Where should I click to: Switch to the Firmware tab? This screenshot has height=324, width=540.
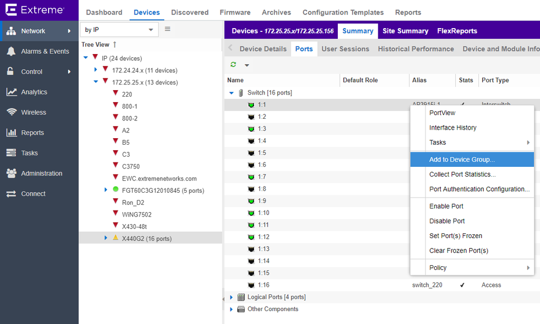[x=235, y=12]
